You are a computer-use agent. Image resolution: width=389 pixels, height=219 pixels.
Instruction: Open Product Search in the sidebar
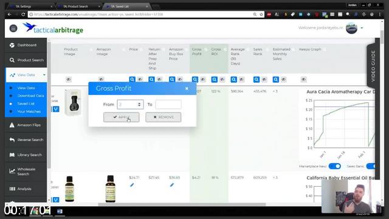tap(26, 60)
